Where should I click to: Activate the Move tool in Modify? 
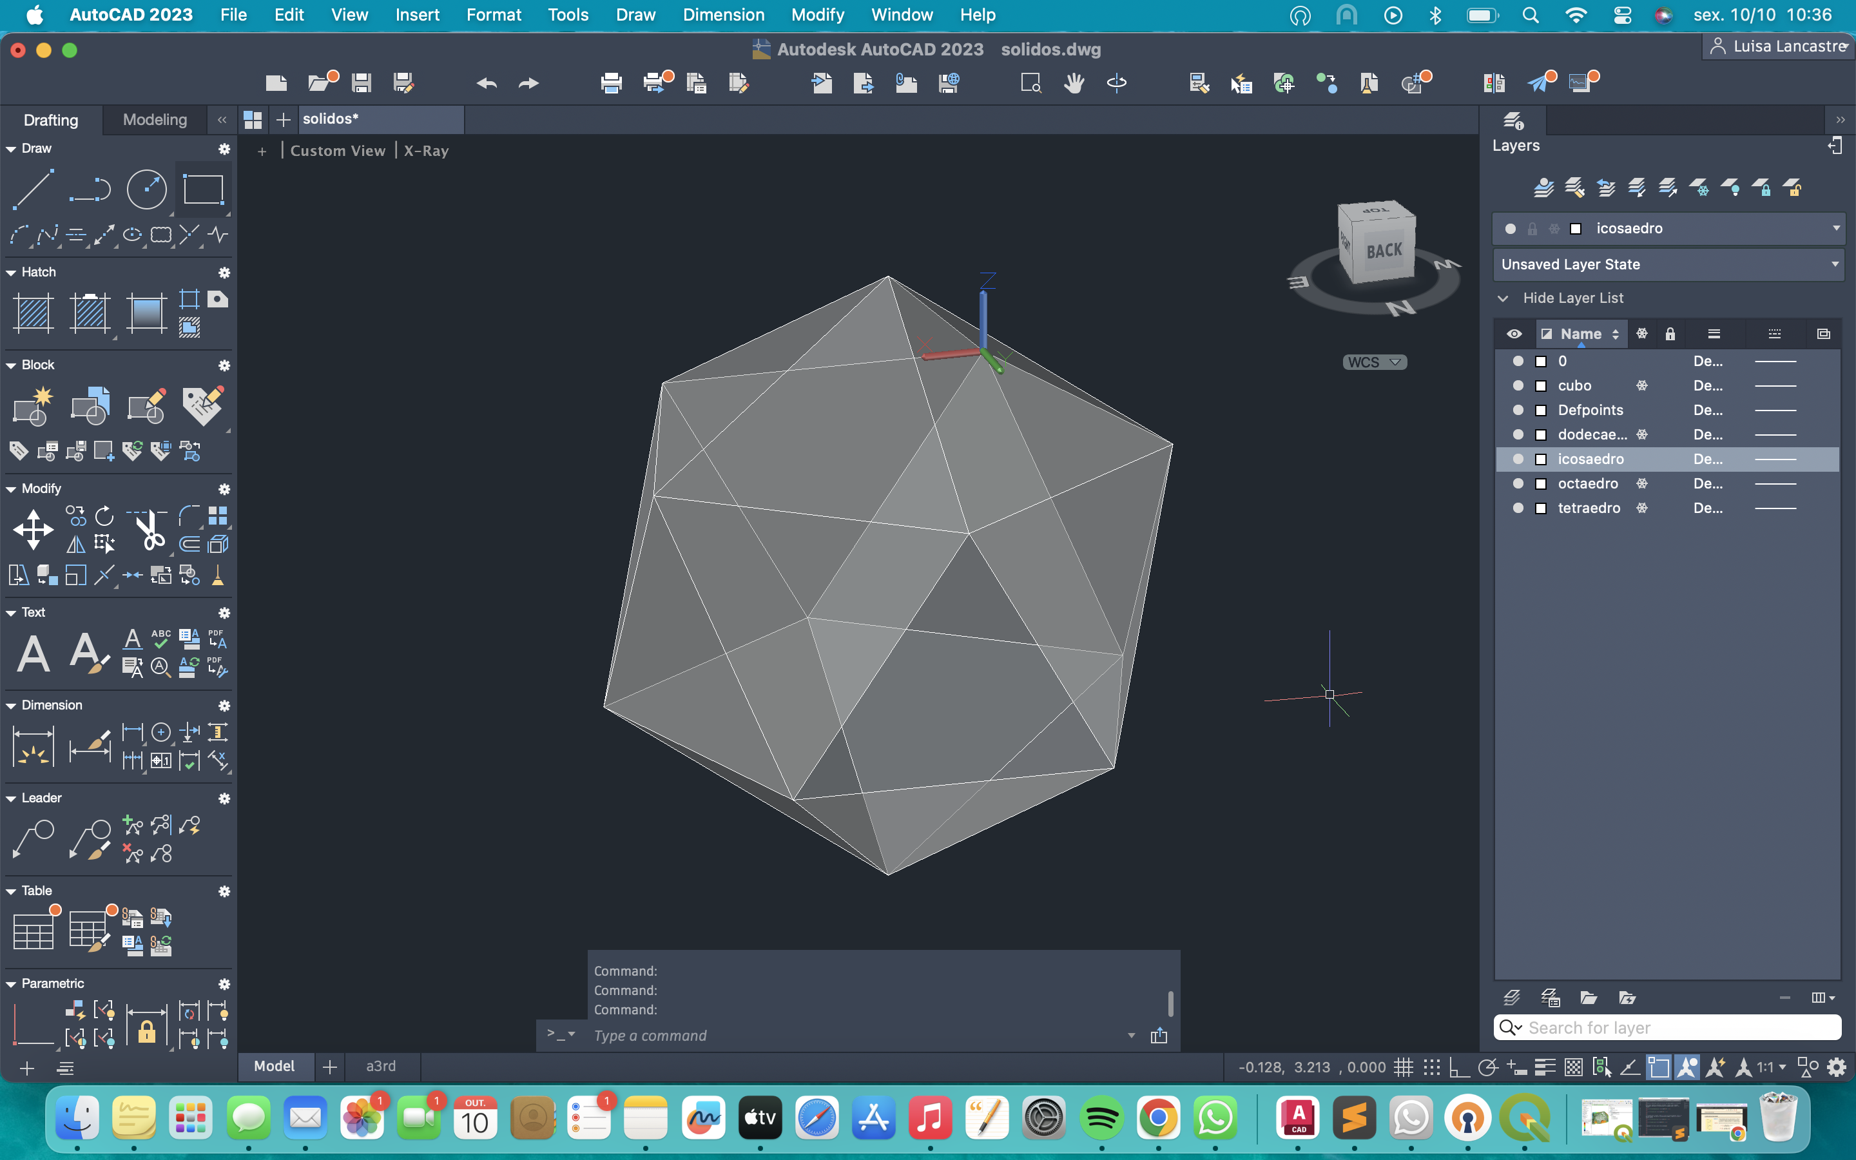33,530
